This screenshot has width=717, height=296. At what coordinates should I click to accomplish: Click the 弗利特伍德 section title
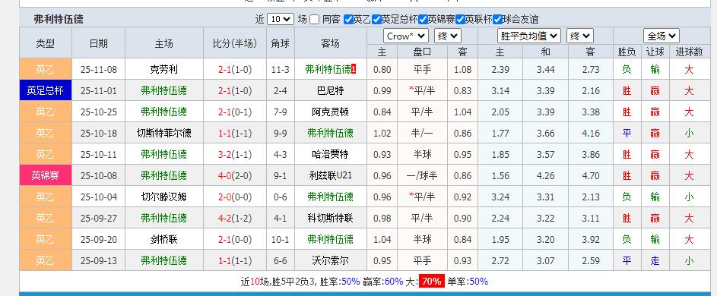pyautogui.click(x=59, y=20)
